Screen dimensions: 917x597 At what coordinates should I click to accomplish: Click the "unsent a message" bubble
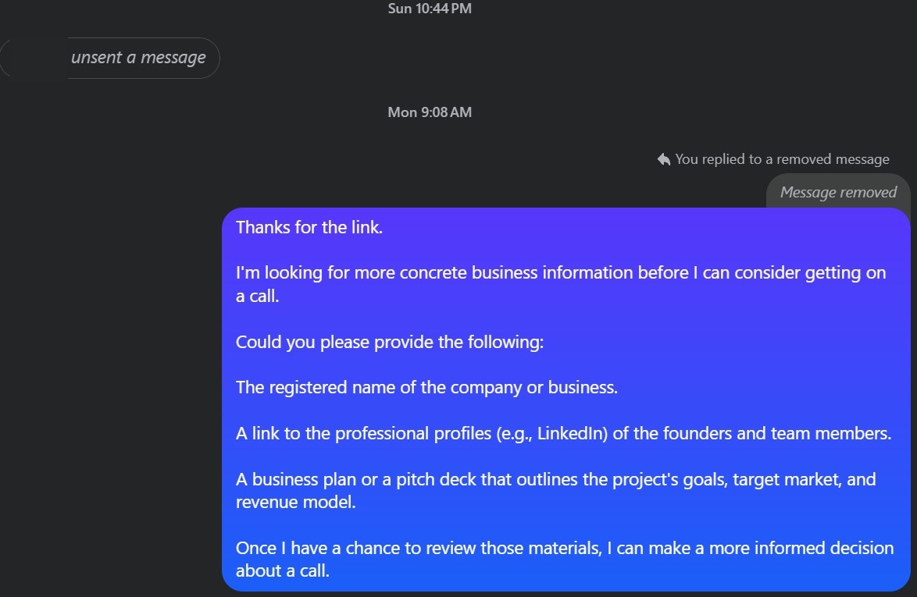[x=138, y=58]
